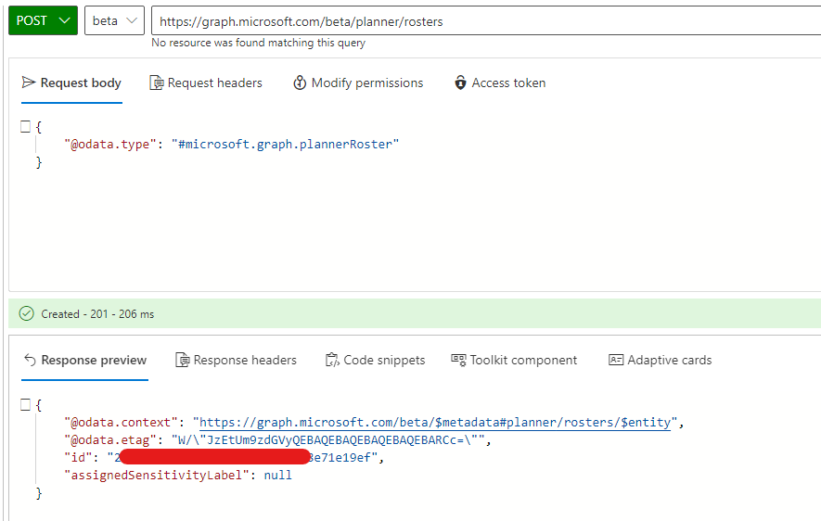The image size is (821, 521).
Task: Open the Adaptive cards tab
Action: pos(660,361)
